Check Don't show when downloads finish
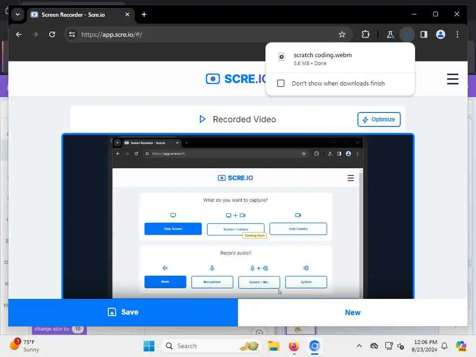This screenshot has width=476, height=357. point(281,83)
